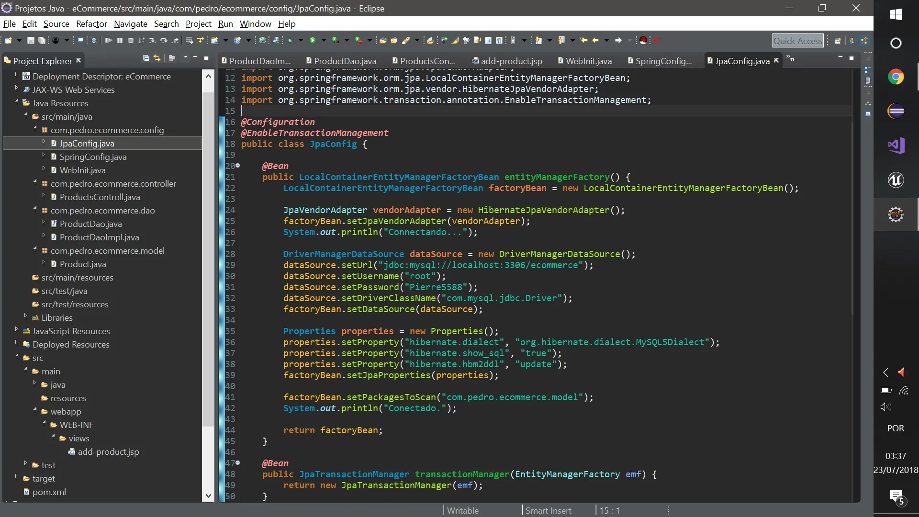Image resolution: width=919 pixels, height=517 pixels.
Task: Toggle method folding at line 20
Action: pyautogui.click(x=237, y=166)
